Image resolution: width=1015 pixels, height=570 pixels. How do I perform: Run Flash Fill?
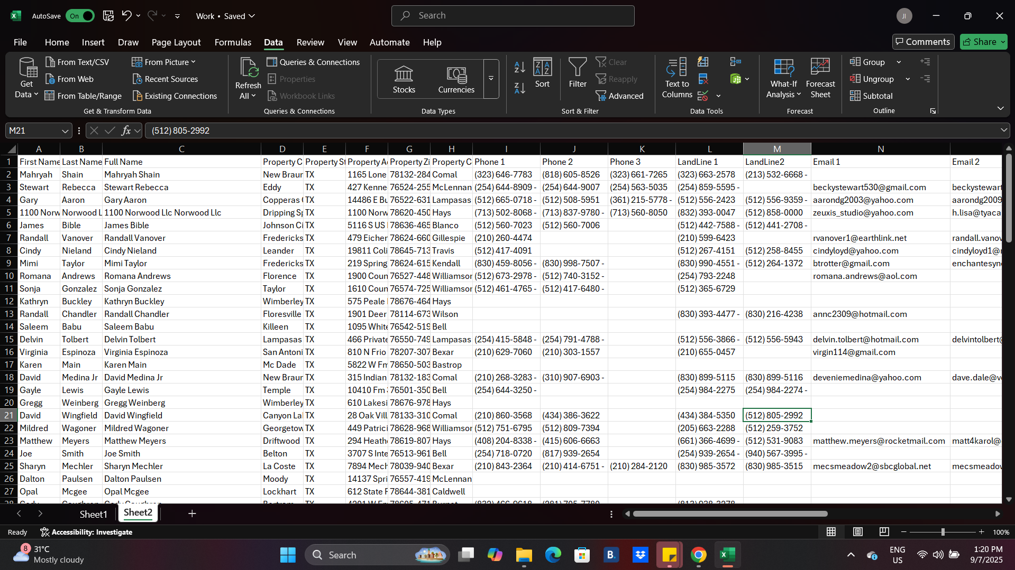click(x=703, y=62)
